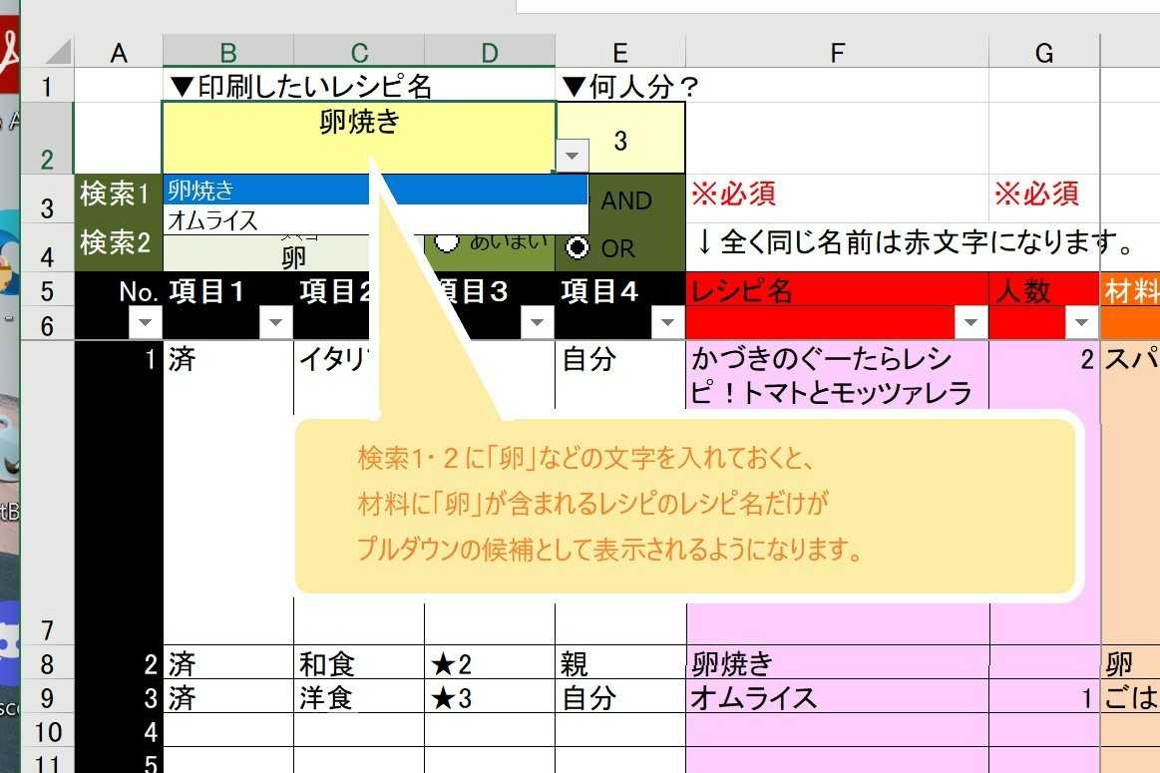The width and height of the screenshot is (1160, 773).
Task: Click the Discord icon on desktop edge
Action: coord(9,644)
